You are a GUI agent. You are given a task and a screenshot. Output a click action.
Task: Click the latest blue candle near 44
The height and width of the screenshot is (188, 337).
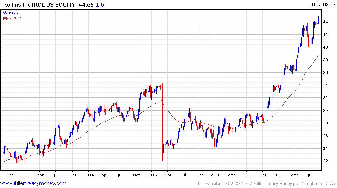318,20
